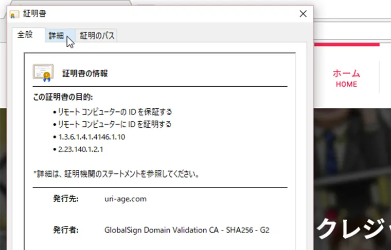Select the 証明書の情報 heading

(x=85, y=73)
